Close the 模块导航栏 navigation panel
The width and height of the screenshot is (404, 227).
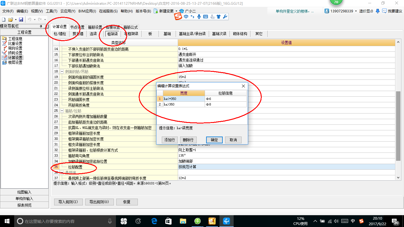click(46, 26)
